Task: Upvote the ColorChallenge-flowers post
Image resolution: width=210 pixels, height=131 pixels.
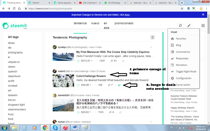Action: [78, 85]
